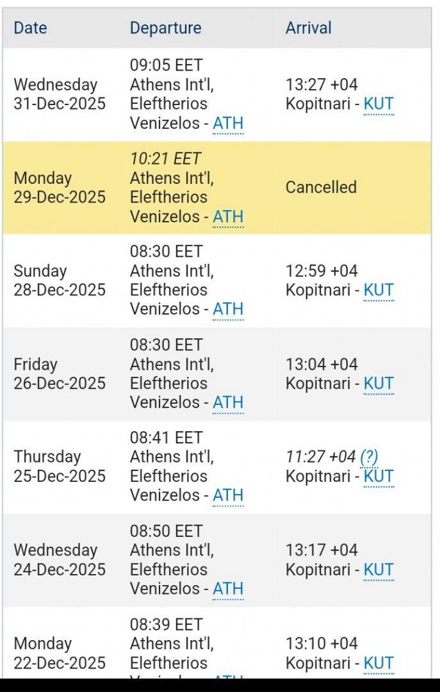Click the 10:21 EET departure time
This screenshot has height=692, width=440.
pos(165,159)
